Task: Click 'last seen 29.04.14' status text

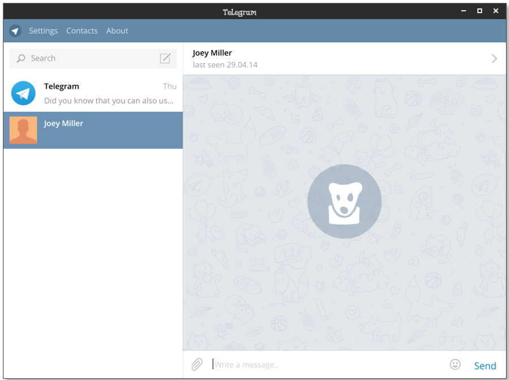Action: pyautogui.click(x=225, y=65)
